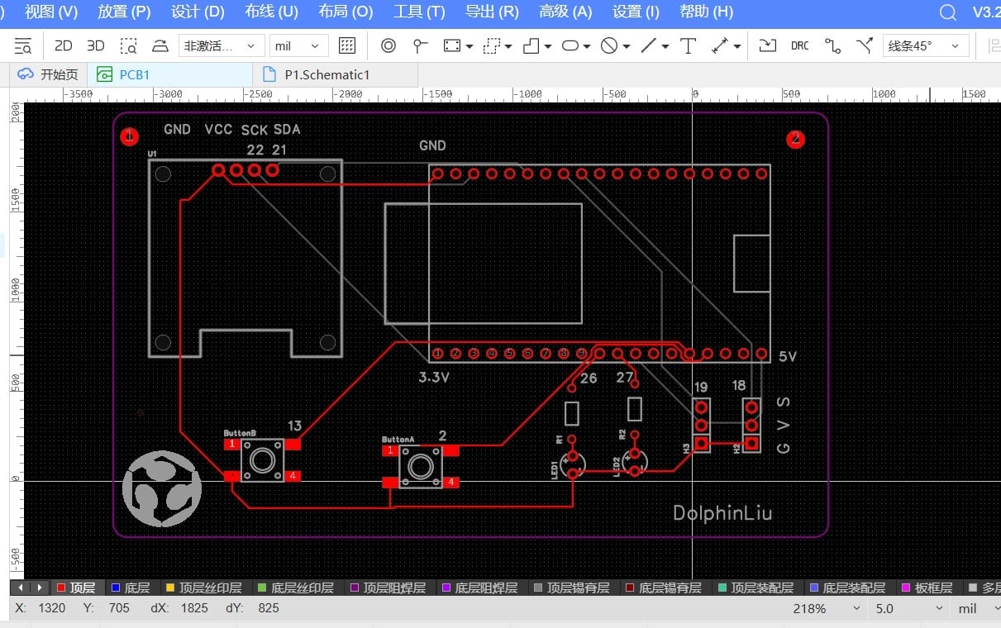Toggle the grid display icon
Screen dimensions: 1001x628
pos(347,46)
